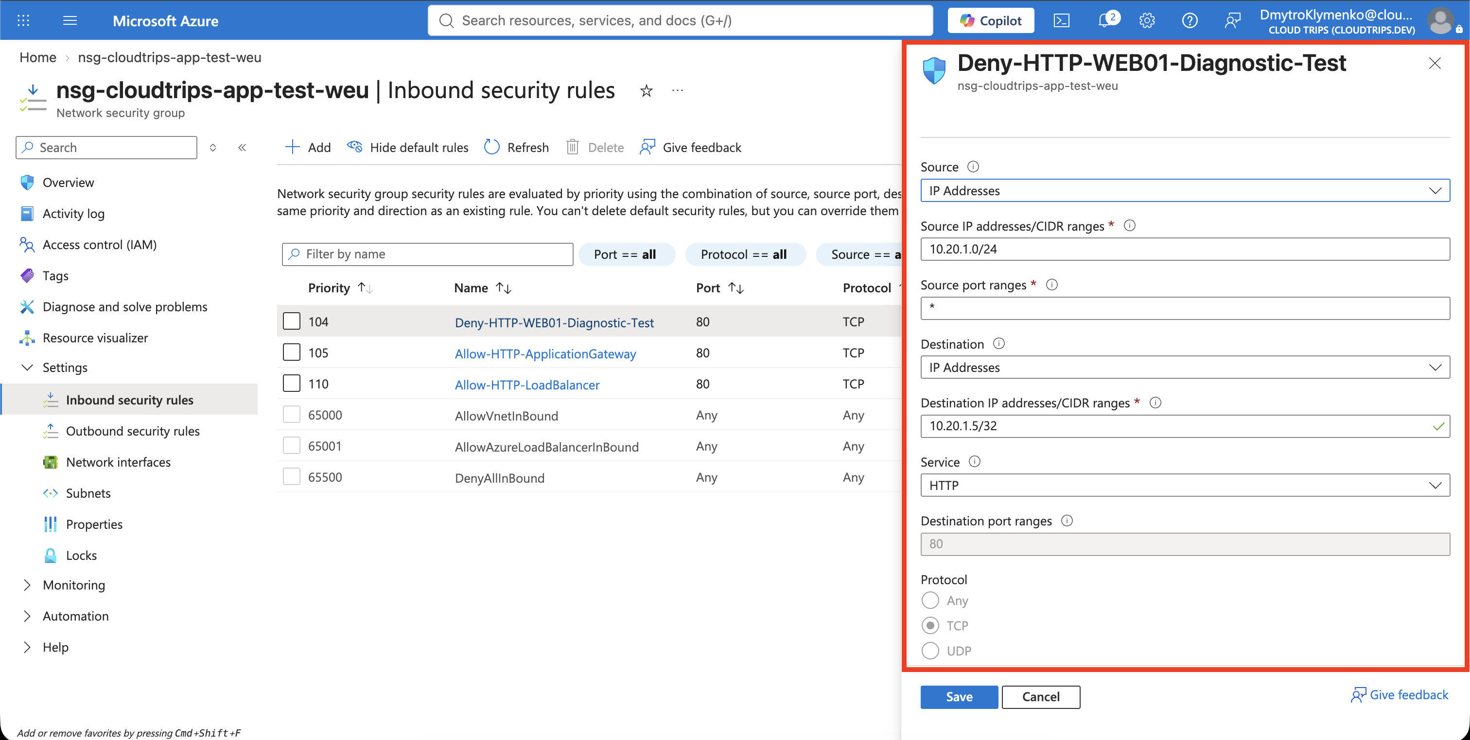Click the global search resources box

(x=680, y=20)
